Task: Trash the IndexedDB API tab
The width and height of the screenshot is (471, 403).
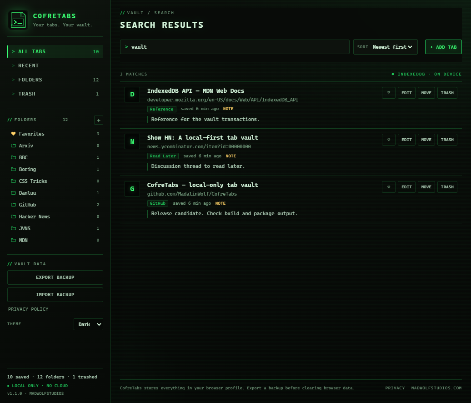Action: pos(447,93)
